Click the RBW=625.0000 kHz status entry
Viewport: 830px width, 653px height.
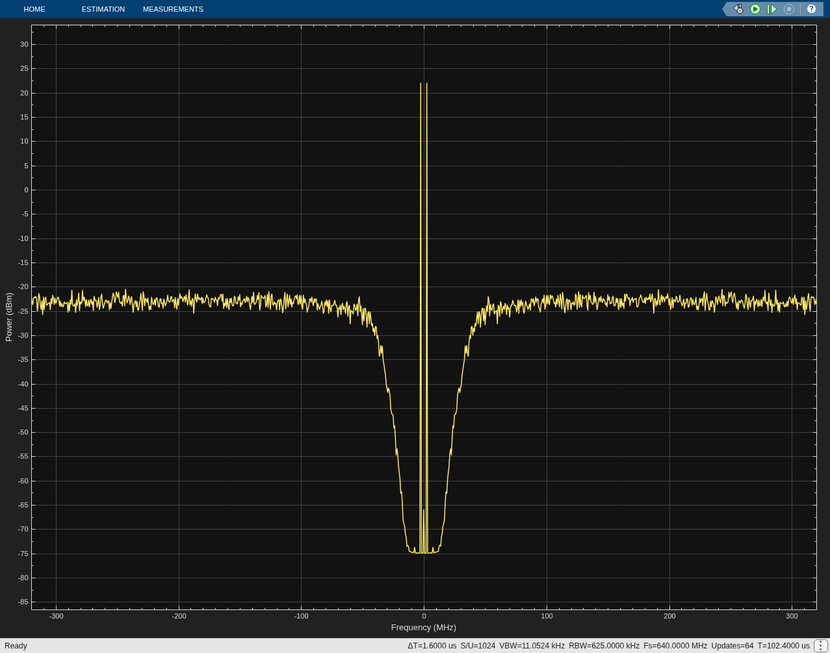pyautogui.click(x=604, y=646)
